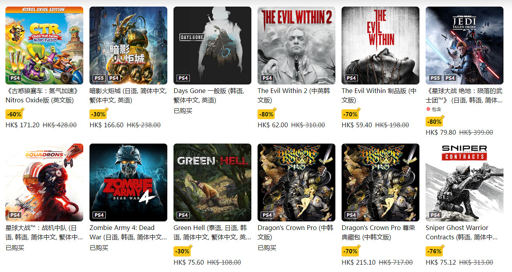Image resolution: width=512 pixels, height=272 pixels.
Task: Click the -30% discount badge under Green Hell
Action: pyautogui.click(x=182, y=251)
